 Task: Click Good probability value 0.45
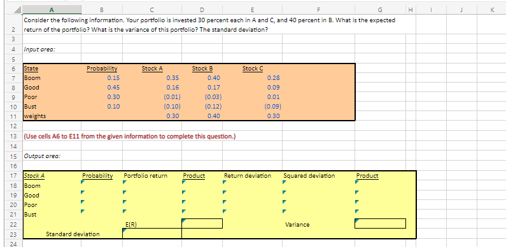click(113, 87)
